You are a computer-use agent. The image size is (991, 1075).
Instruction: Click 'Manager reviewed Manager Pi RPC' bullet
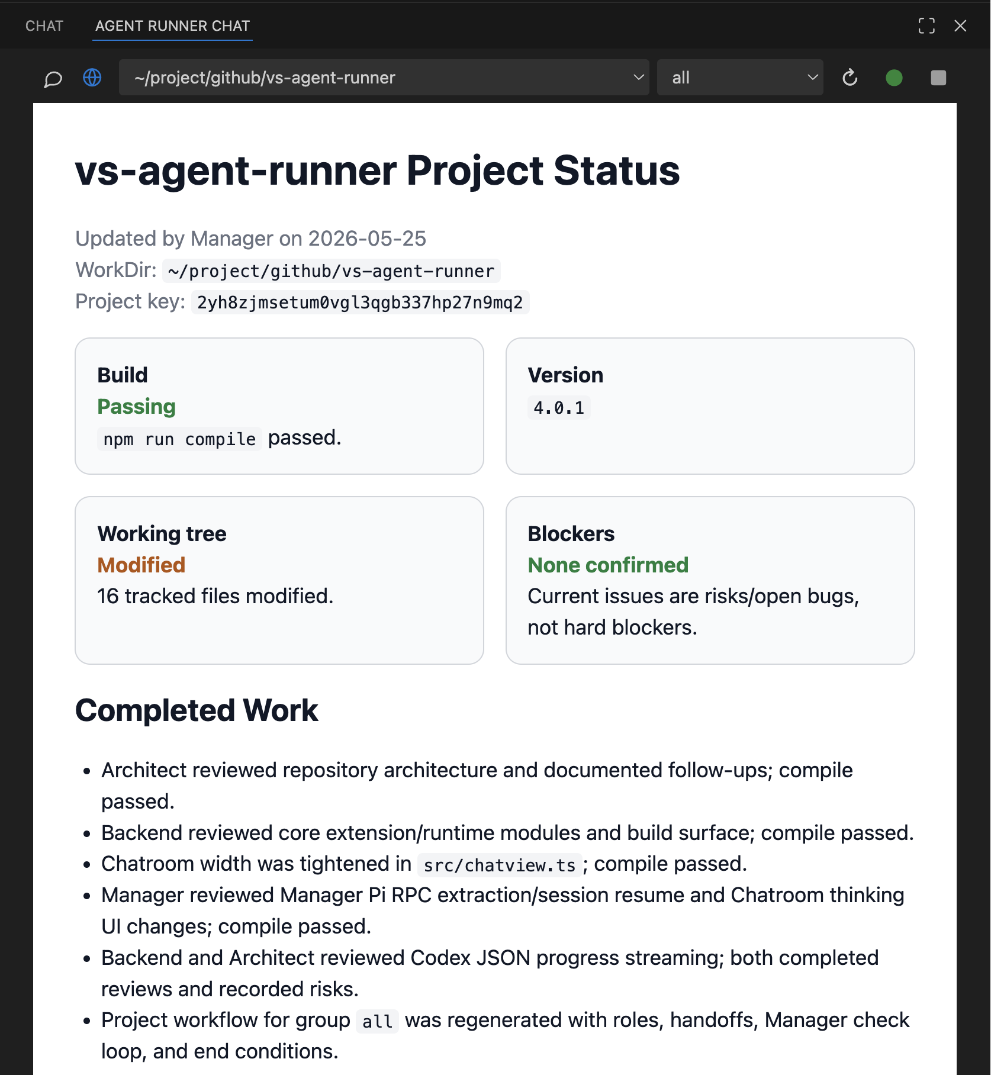click(x=503, y=911)
